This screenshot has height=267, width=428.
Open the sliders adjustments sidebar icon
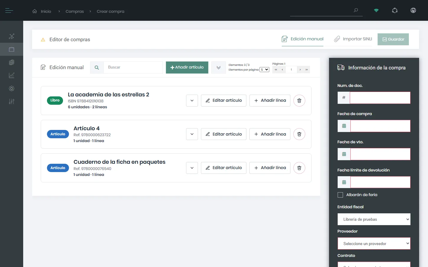12,101
